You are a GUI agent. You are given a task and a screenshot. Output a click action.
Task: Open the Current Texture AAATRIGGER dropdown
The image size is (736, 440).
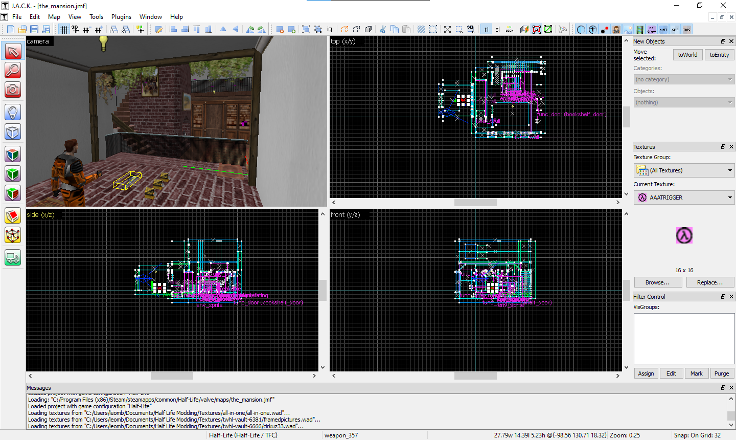[684, 197]
